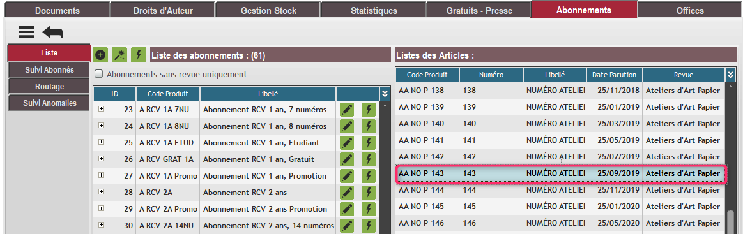Switch to Documents tab
The width and height of the screenshot is (743, 234).
tap(57, 10)
